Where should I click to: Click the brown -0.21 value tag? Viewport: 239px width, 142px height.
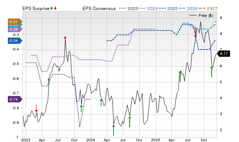15,22
